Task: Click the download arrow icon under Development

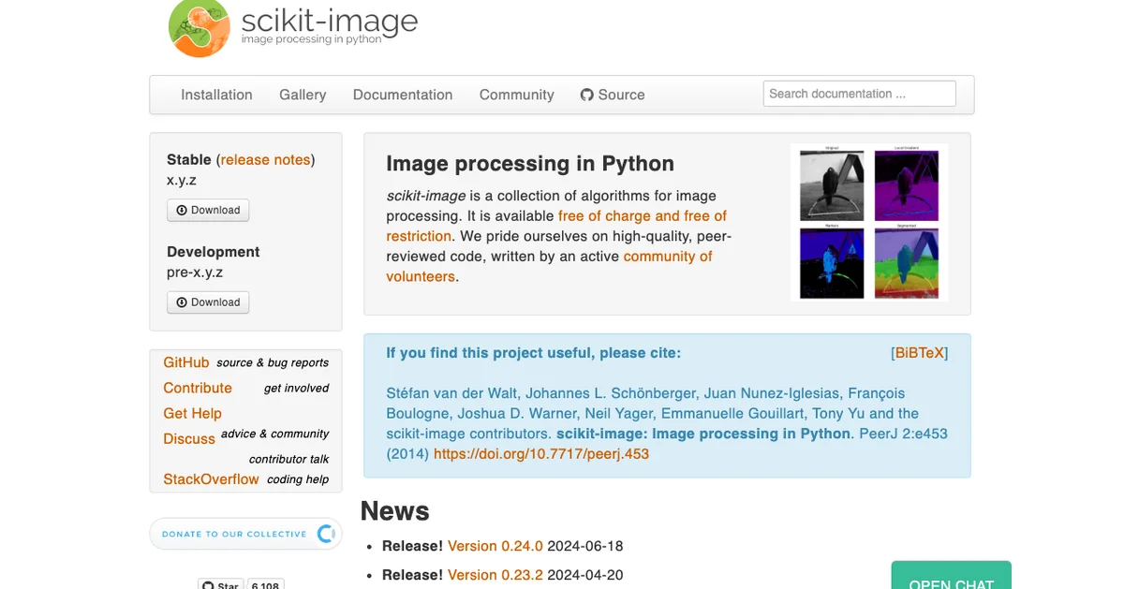Action: click(x=182, y=302)
